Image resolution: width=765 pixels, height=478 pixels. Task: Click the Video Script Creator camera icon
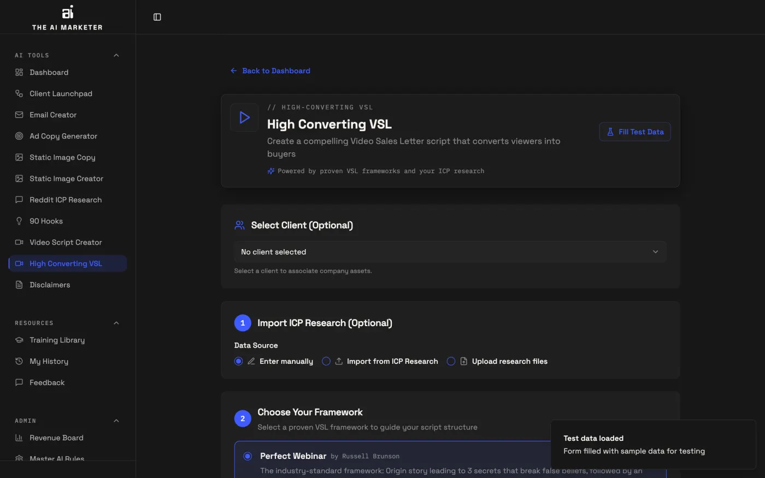(x=19, y=243)
